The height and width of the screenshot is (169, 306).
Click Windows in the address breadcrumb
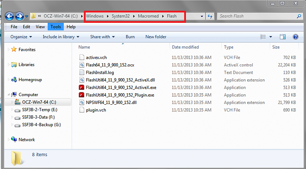95,16
